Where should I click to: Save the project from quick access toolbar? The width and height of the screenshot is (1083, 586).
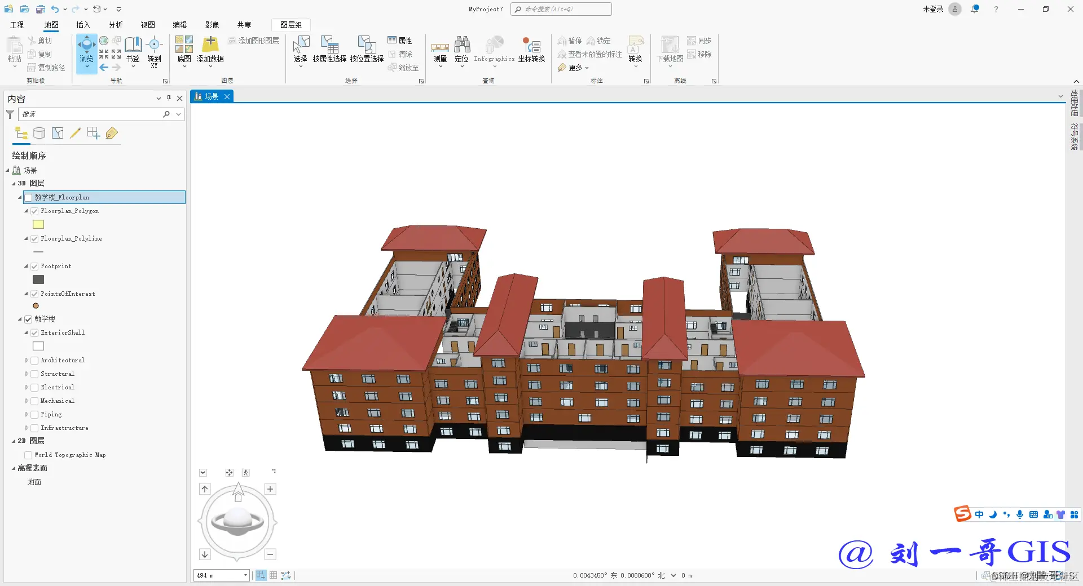[x=40, y=9]
